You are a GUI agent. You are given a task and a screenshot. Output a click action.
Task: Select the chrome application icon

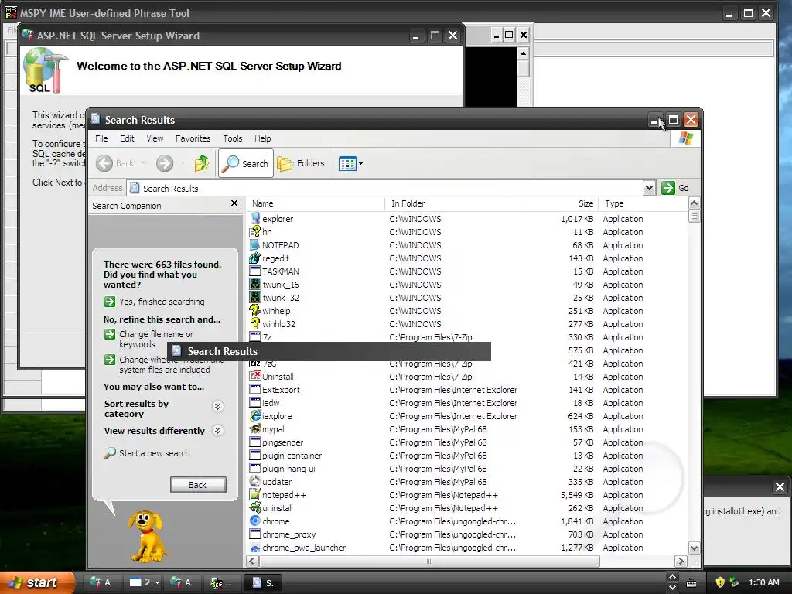[255, 521]
